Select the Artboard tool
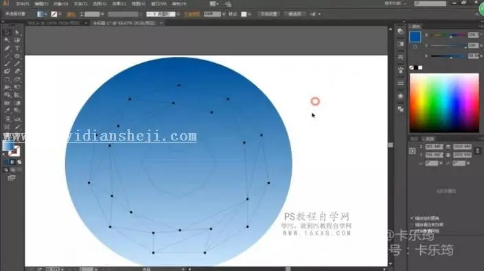Viewport: 484px width, 271px height. 8,127
